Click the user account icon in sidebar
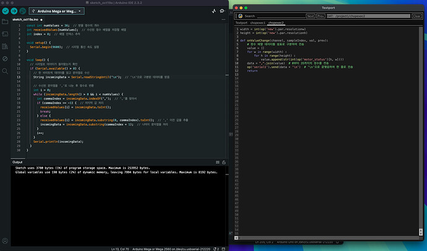Screen dimensions: 427x251 click(x=5, y=241)
